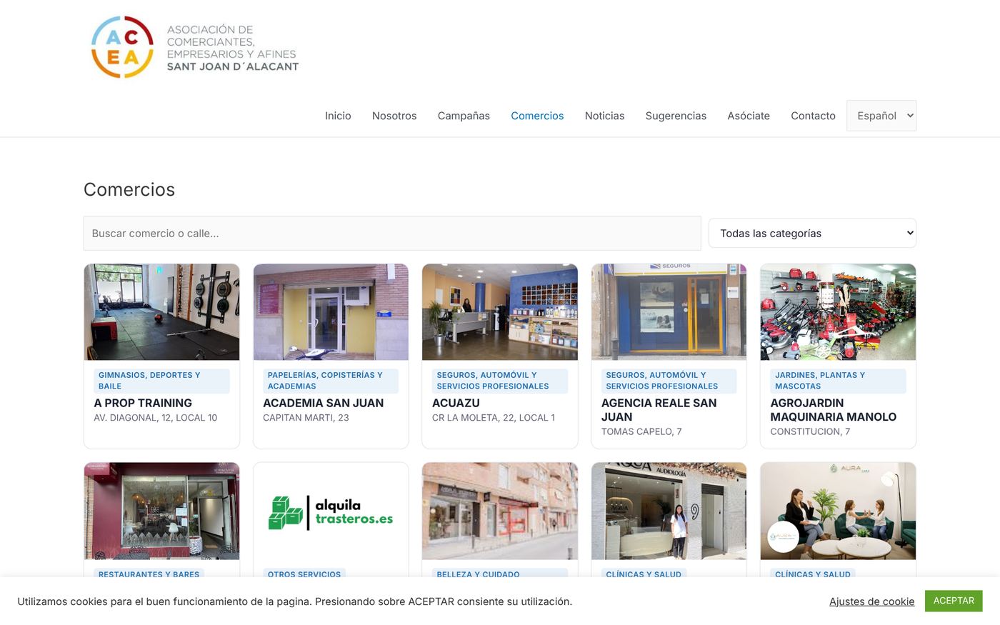This screenshot has height=625, width=1000.
Task: Click the AGENCIA REALE SAN JUAN title
Action: pyautogui.click(x=659, y=410)
